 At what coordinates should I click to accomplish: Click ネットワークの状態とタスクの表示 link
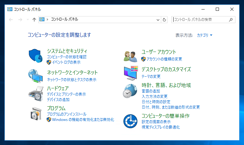click(x=72, y=80)
